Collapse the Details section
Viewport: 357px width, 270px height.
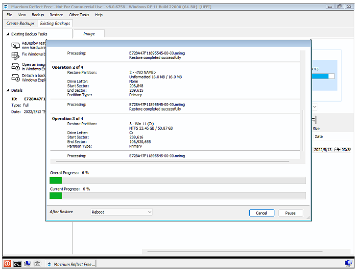7,90
